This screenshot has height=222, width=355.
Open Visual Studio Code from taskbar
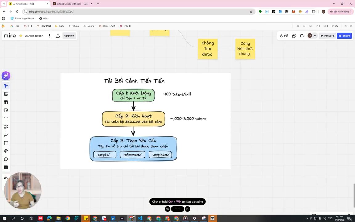coord(140,218)
